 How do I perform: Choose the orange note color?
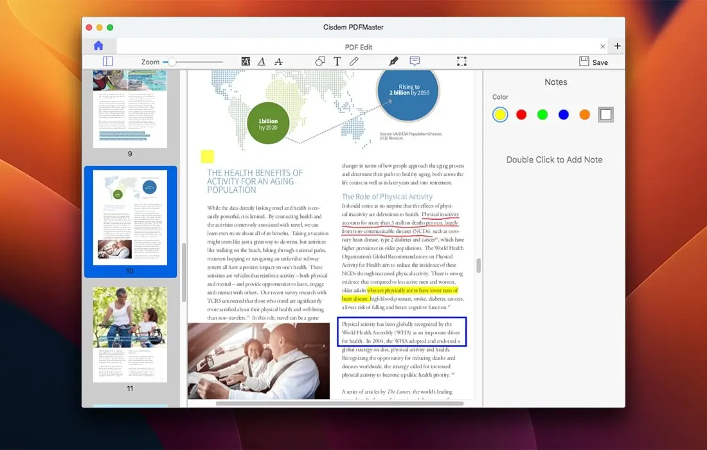(x=585, y=114)
